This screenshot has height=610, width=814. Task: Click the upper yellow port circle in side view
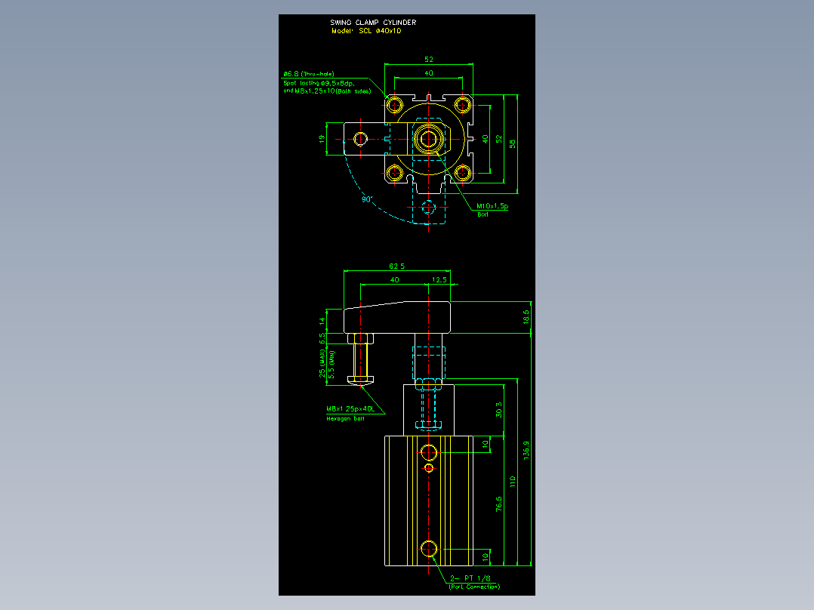coord(429,453)
